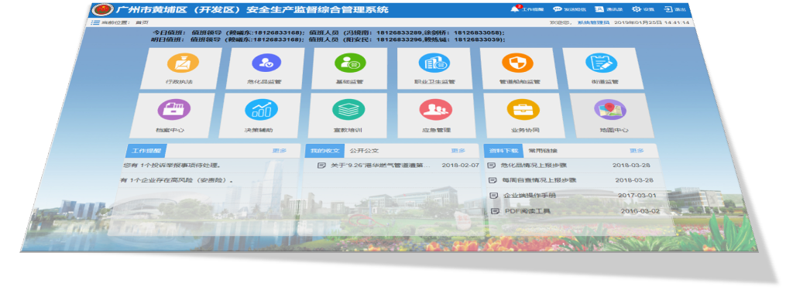Open 基础监管 module icon
This screenshot has width=786, height=290.
coord(350,63)
